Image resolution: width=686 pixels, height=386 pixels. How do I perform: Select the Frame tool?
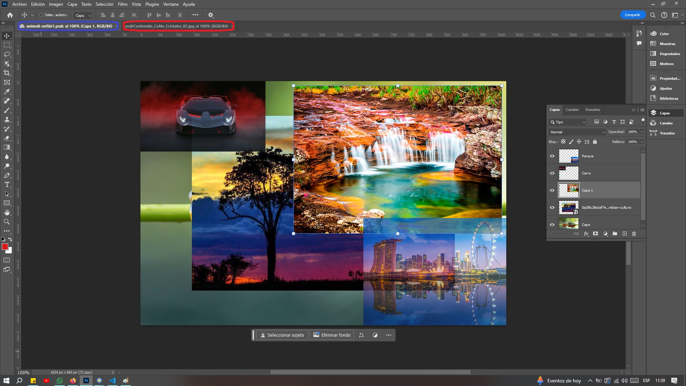tap(7, 82)
